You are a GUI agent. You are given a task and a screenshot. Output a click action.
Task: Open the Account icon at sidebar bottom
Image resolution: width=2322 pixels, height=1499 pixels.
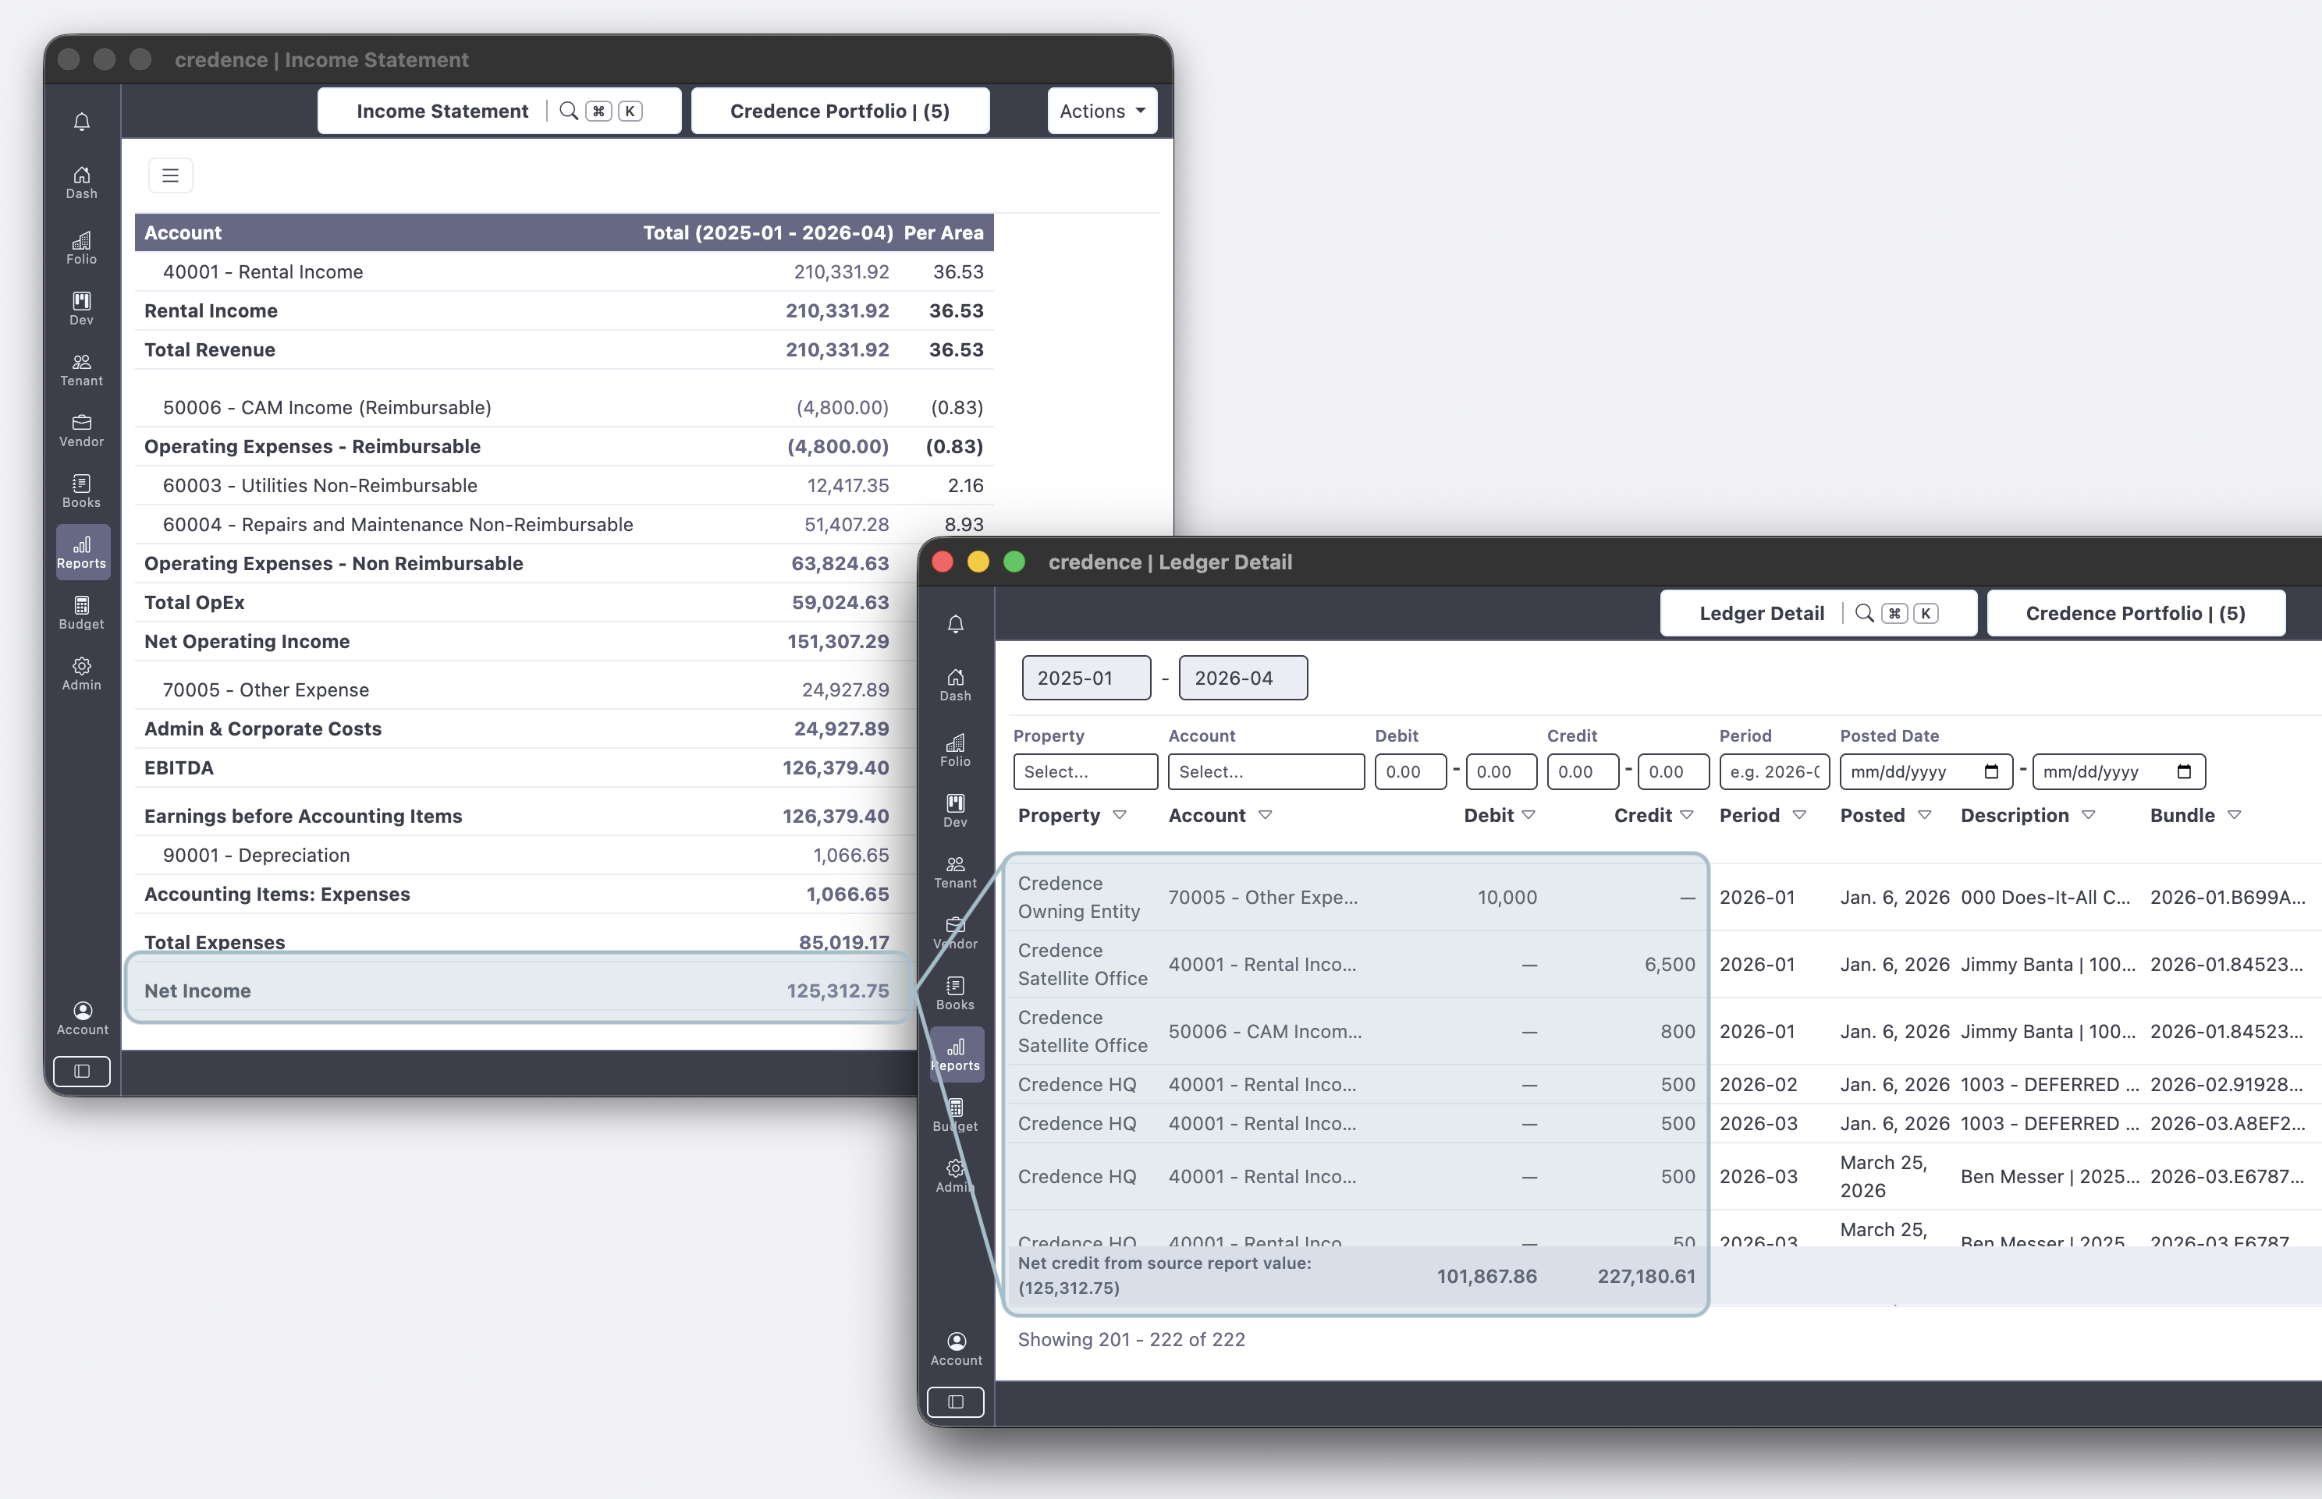[x=82, y=1017]
